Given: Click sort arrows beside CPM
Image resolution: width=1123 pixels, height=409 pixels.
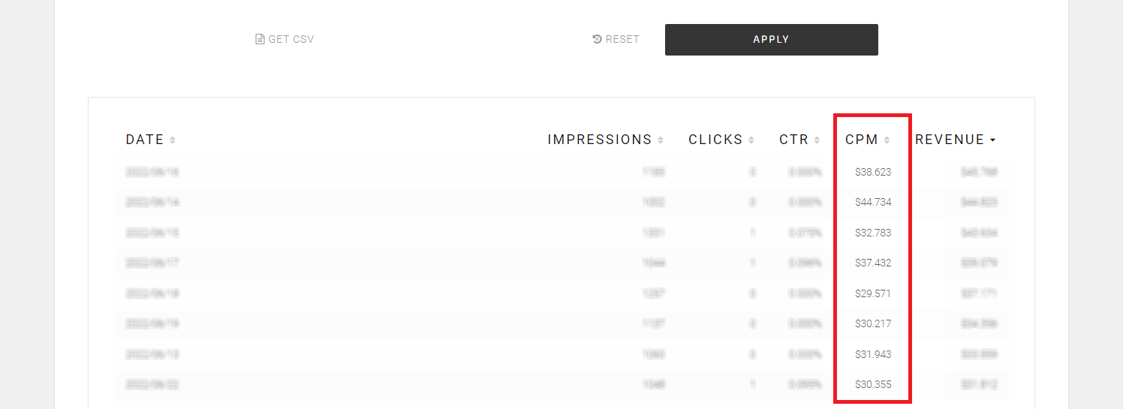Looking at the screenshot, I should click(x=887, y=140).
